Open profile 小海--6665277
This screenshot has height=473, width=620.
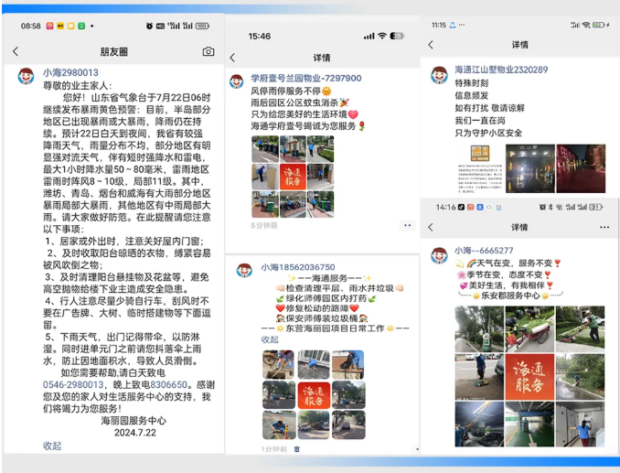(484, 251)
